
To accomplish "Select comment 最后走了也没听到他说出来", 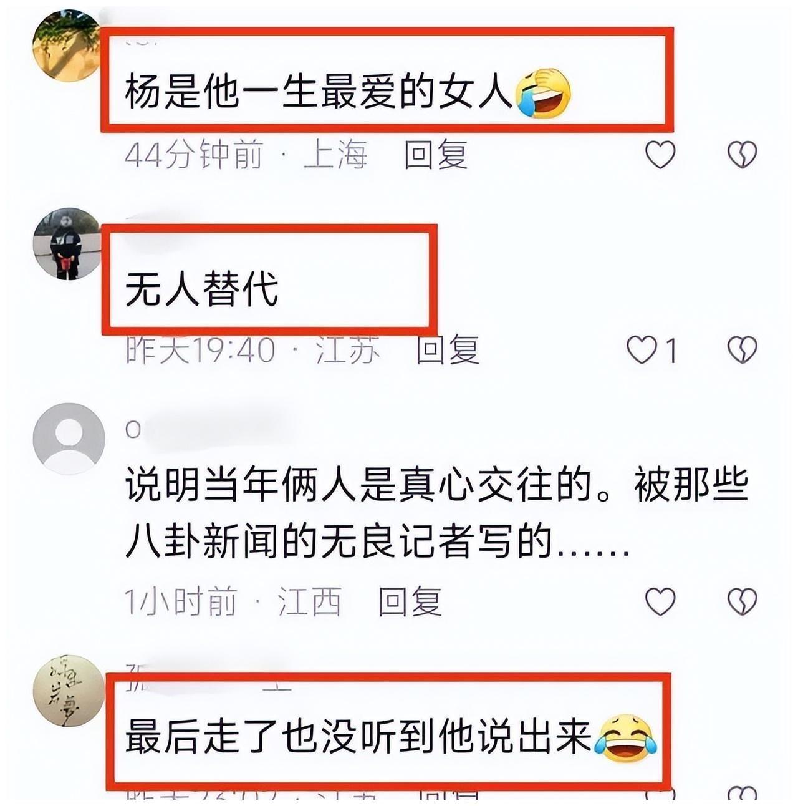I will pos(391,737).
